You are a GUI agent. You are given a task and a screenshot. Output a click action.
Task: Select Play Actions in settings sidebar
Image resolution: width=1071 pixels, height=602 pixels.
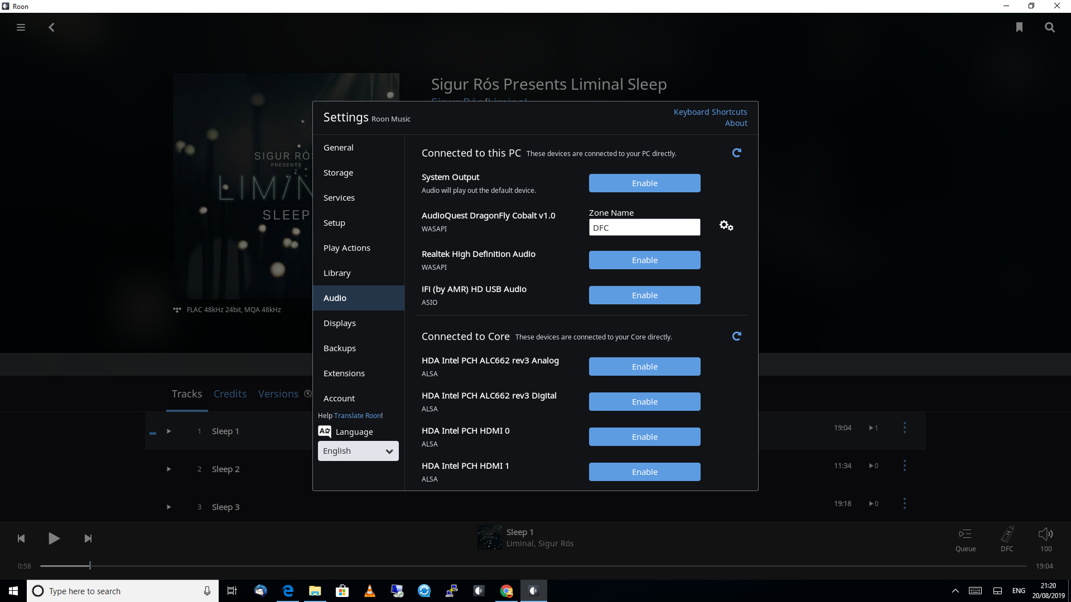pos(358,248)
